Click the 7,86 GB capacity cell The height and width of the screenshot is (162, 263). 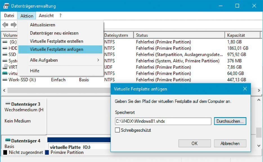coord(234,67)
